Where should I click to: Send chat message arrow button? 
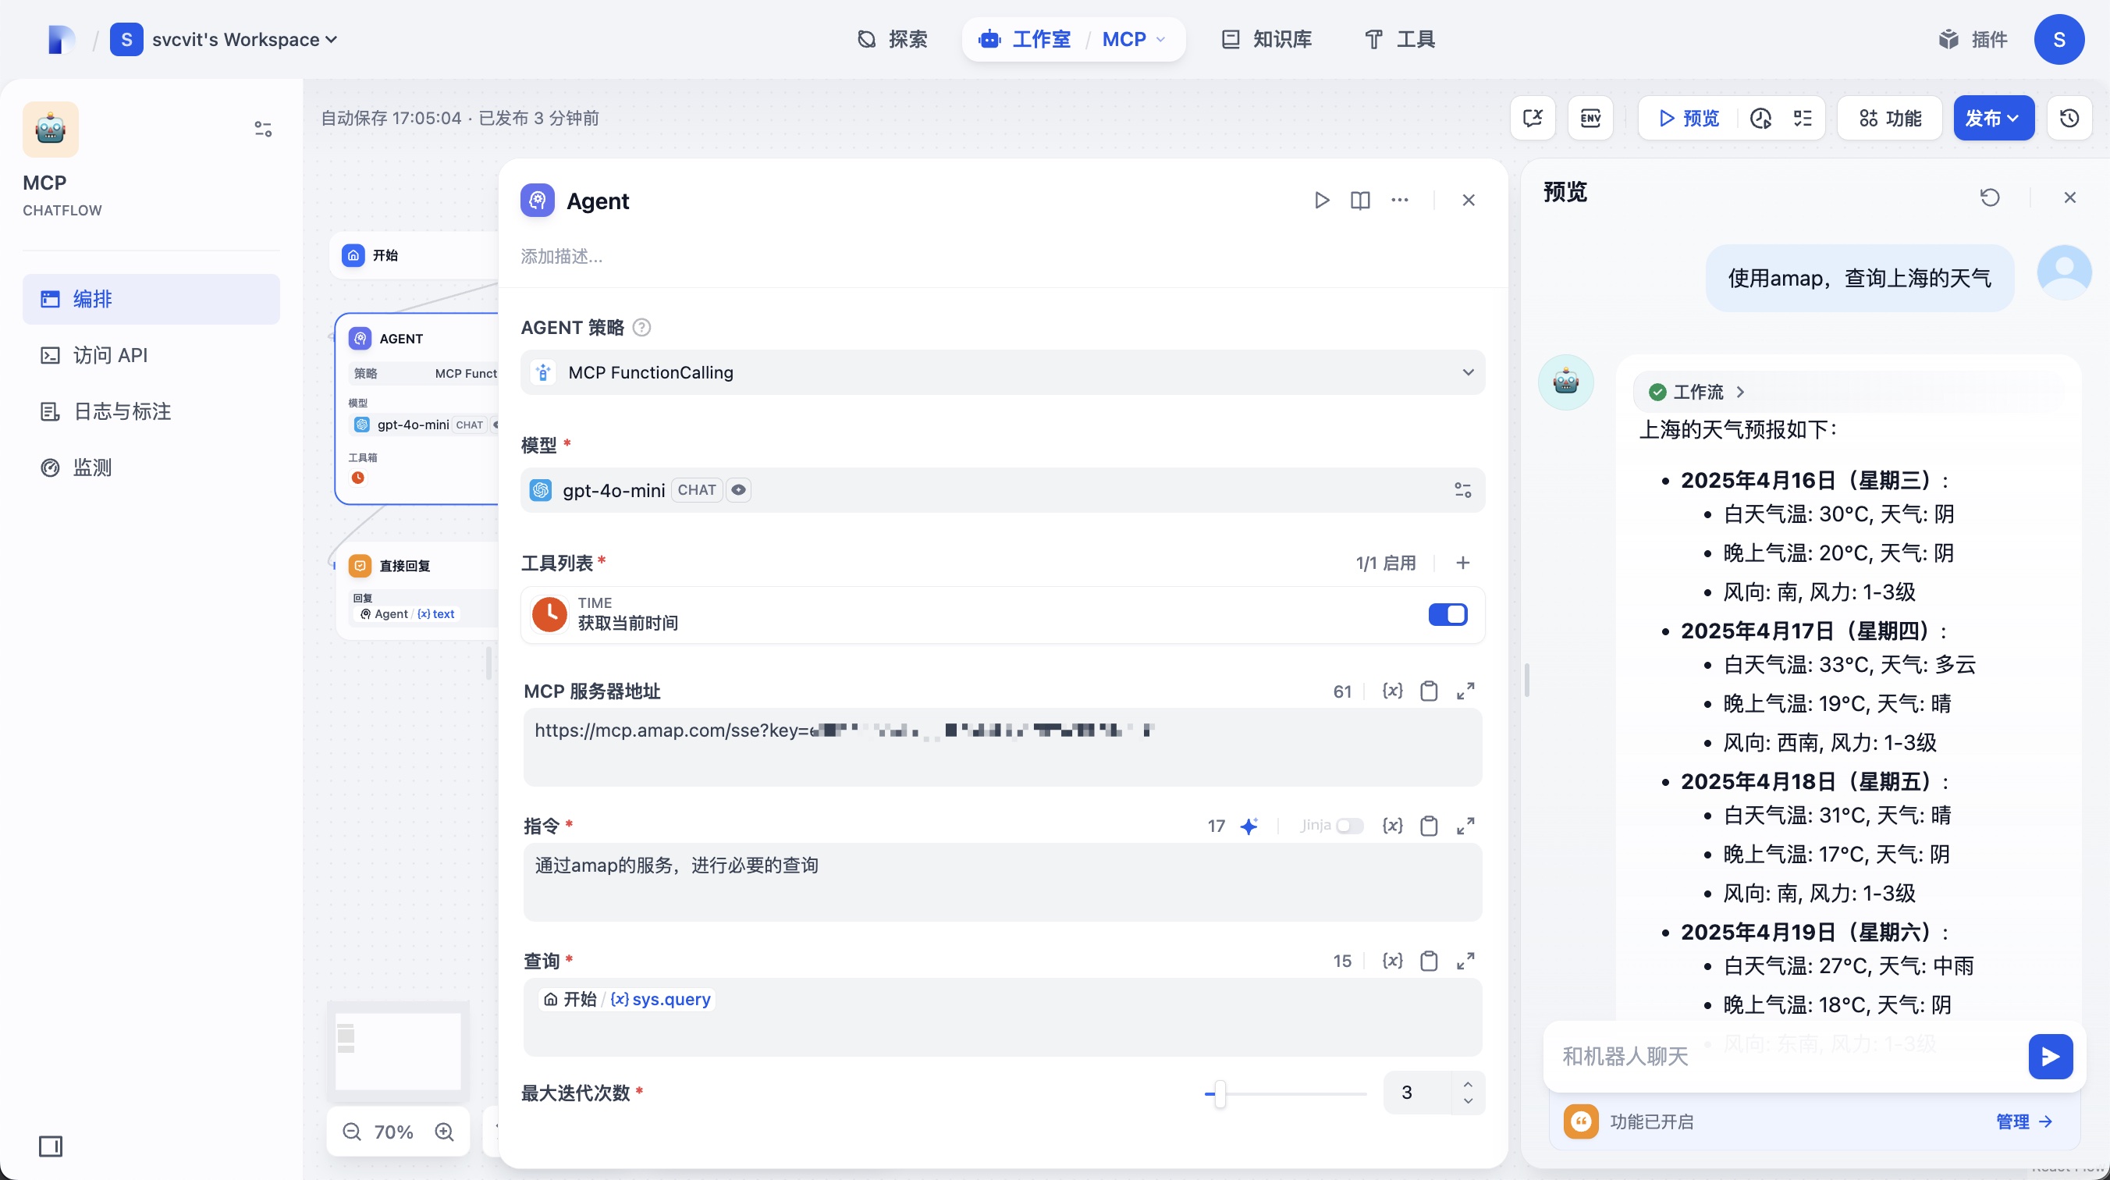[x=2049, y=1057]
